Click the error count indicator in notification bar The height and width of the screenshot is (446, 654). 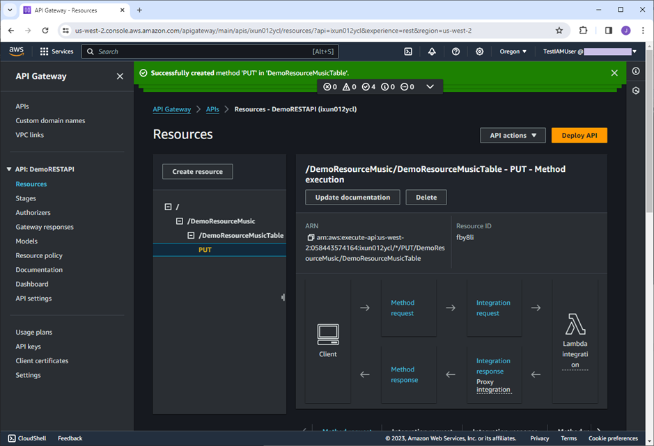point(330,87)
